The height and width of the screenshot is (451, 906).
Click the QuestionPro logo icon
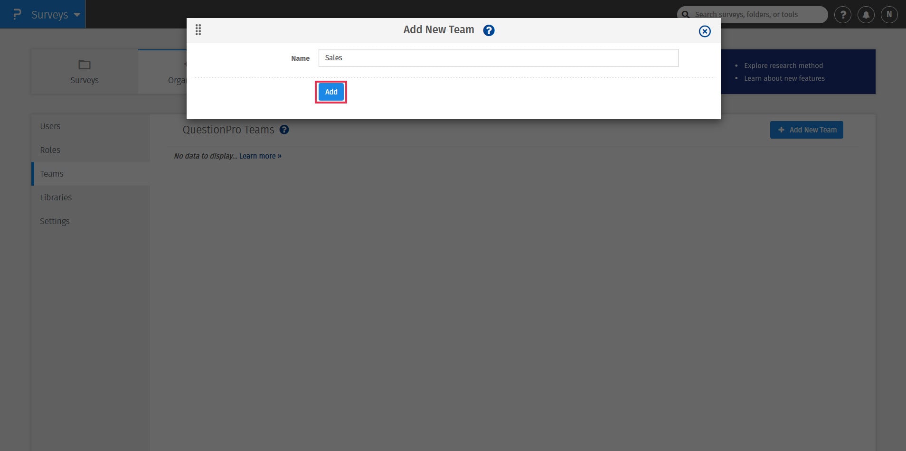click(17, 14)
